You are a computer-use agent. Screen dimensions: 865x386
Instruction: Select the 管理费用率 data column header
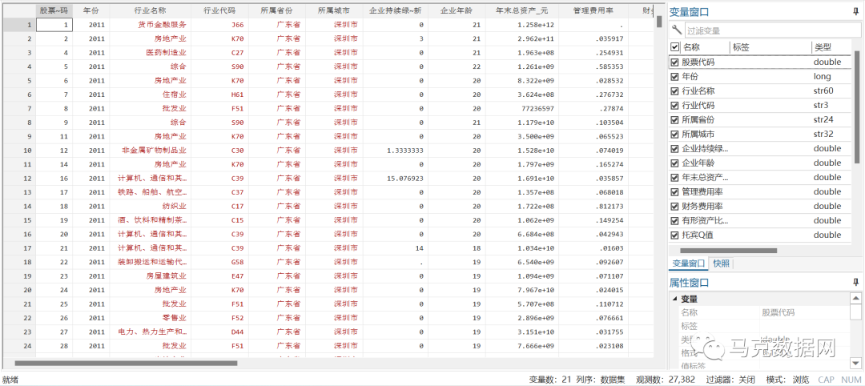(593, 11)
